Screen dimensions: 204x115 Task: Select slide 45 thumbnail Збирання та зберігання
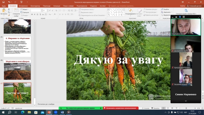(17, 47)
